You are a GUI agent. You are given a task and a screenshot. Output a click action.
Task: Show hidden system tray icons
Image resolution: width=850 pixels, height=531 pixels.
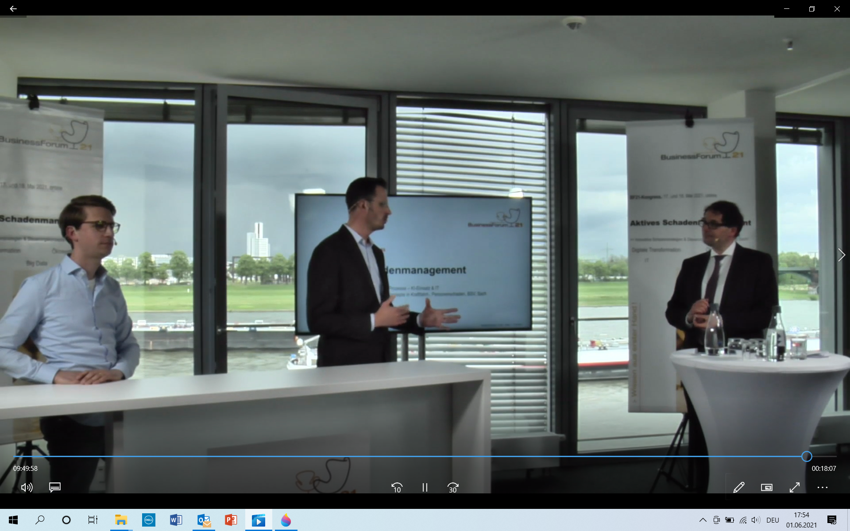click(x=703, y=520)
